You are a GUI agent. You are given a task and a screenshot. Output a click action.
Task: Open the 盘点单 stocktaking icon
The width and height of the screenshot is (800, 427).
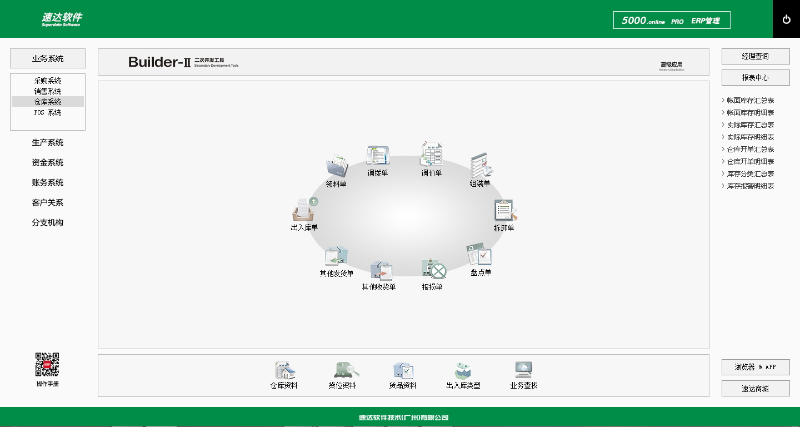coord(480,257)
